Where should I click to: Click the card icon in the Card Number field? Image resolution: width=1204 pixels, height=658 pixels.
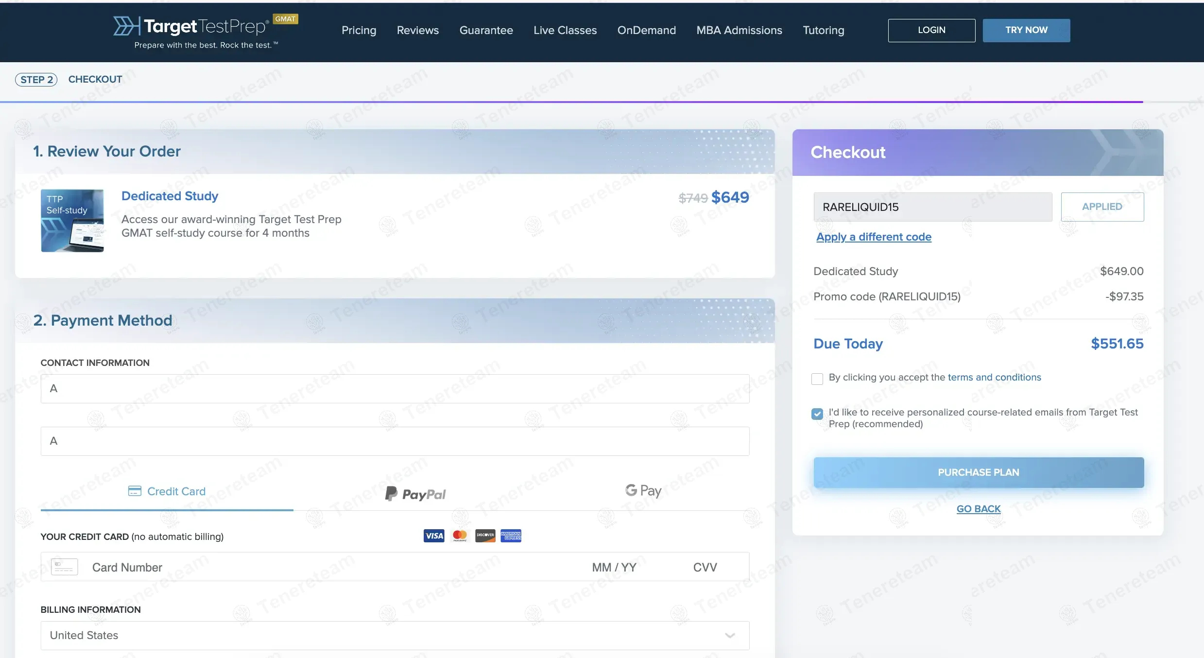tap(65, 567)
